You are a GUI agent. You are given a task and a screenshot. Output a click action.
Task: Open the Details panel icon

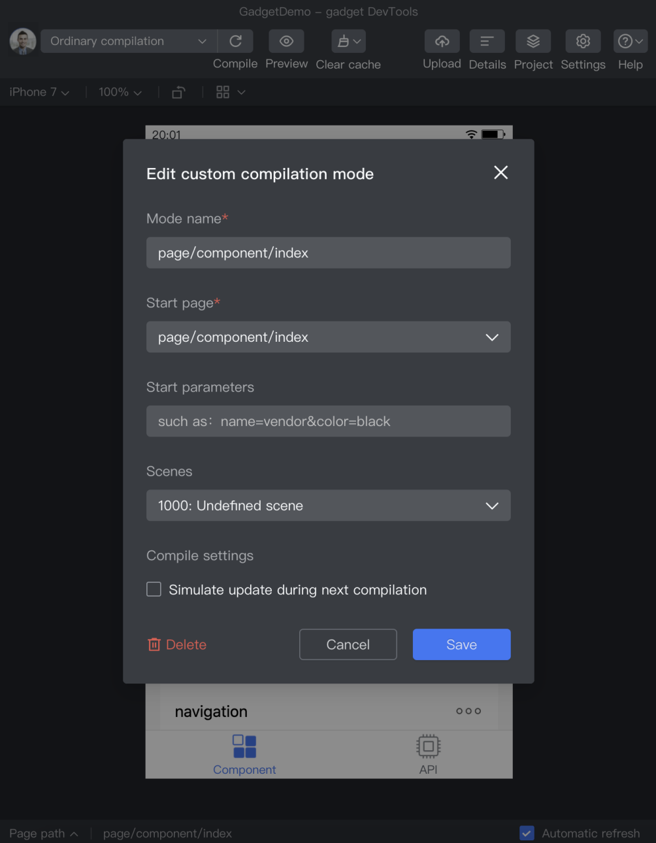[x=487, y=41]
